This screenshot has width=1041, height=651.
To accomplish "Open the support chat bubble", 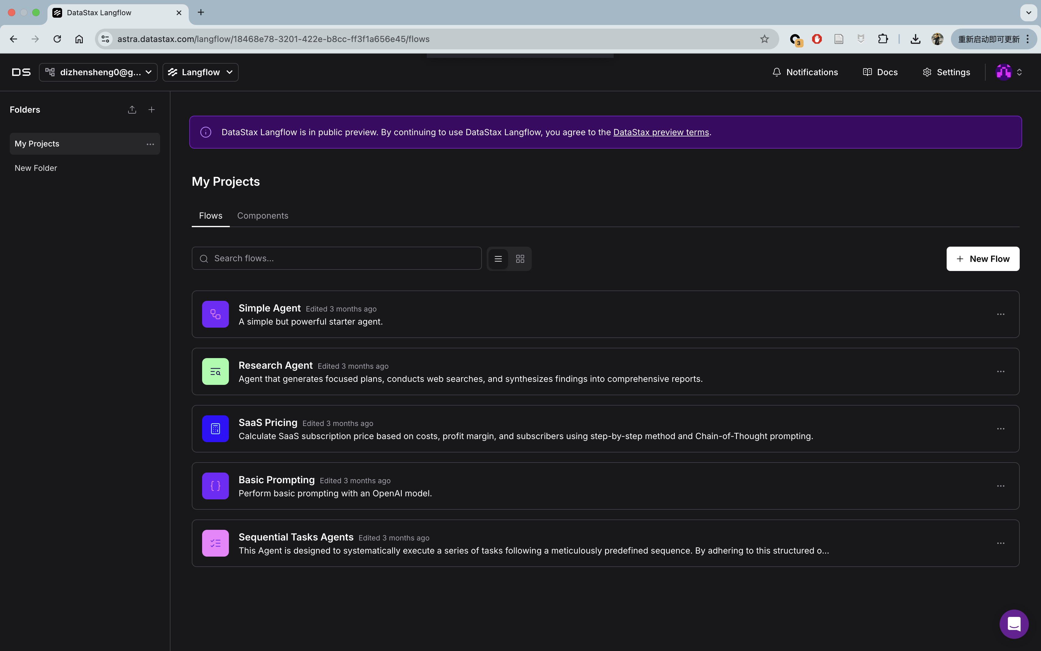I will [x=1014, y=624].
